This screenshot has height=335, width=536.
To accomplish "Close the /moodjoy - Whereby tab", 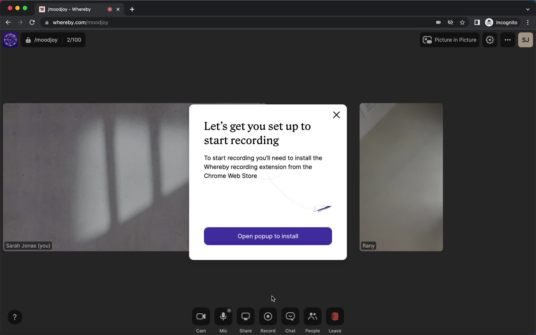I will pos(118,9).
